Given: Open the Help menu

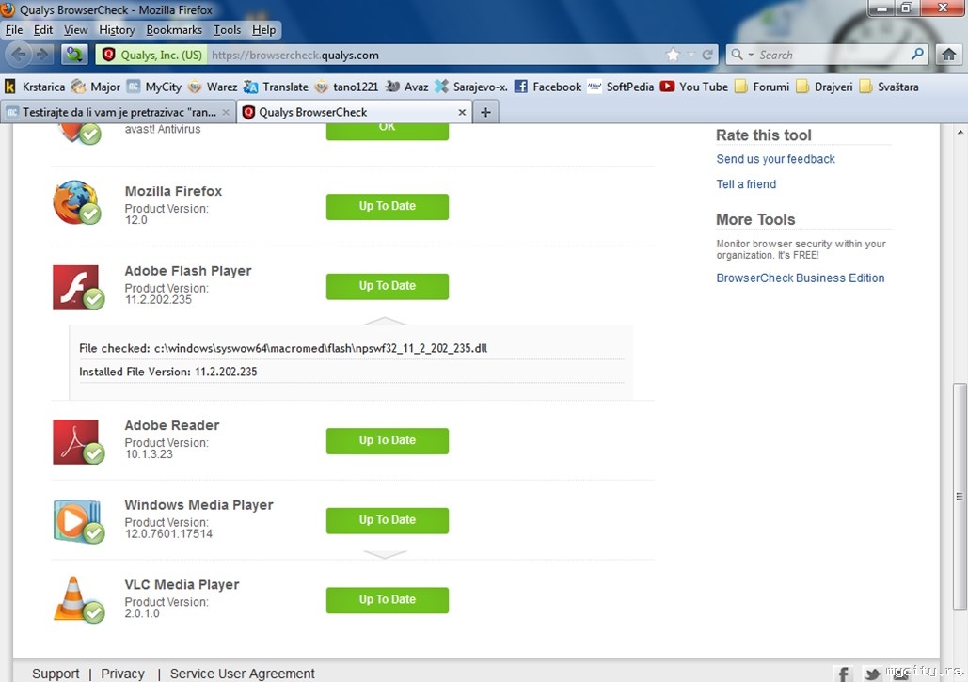Looking at the screenshot, I should [263, 29].
